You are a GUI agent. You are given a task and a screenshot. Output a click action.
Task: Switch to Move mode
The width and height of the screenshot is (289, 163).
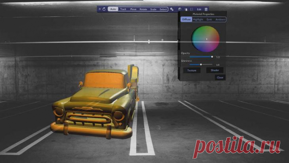pos(133,9)
